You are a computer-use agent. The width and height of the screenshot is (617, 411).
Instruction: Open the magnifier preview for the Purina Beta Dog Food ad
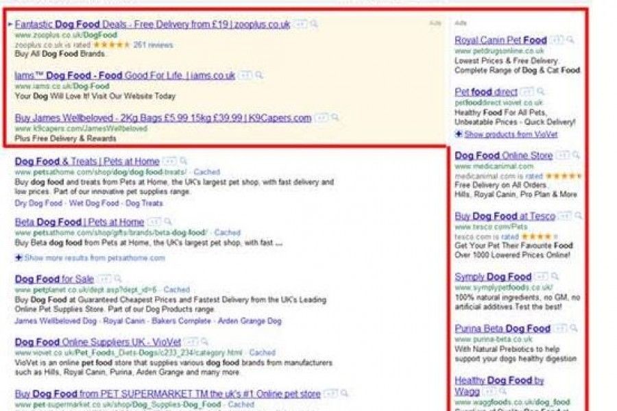[574, 328]
